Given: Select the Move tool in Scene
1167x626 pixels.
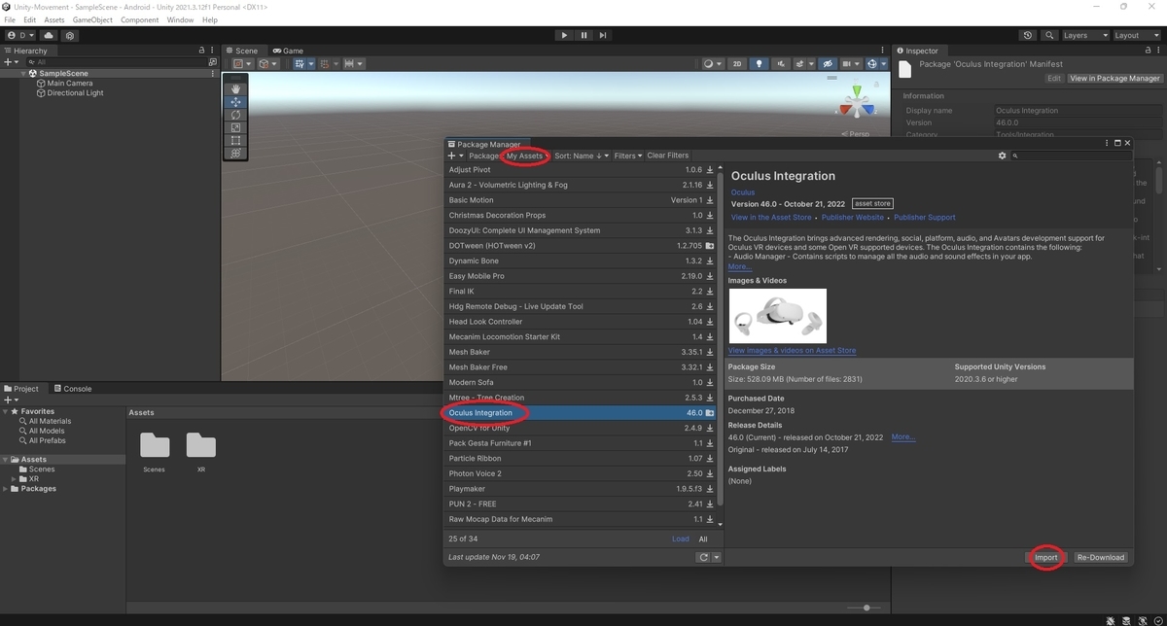Looking at the screenshot, I should (235, 102).
